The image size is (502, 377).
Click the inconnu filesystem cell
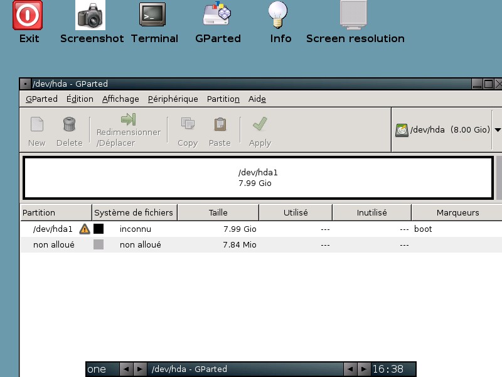tap(136, 229)
